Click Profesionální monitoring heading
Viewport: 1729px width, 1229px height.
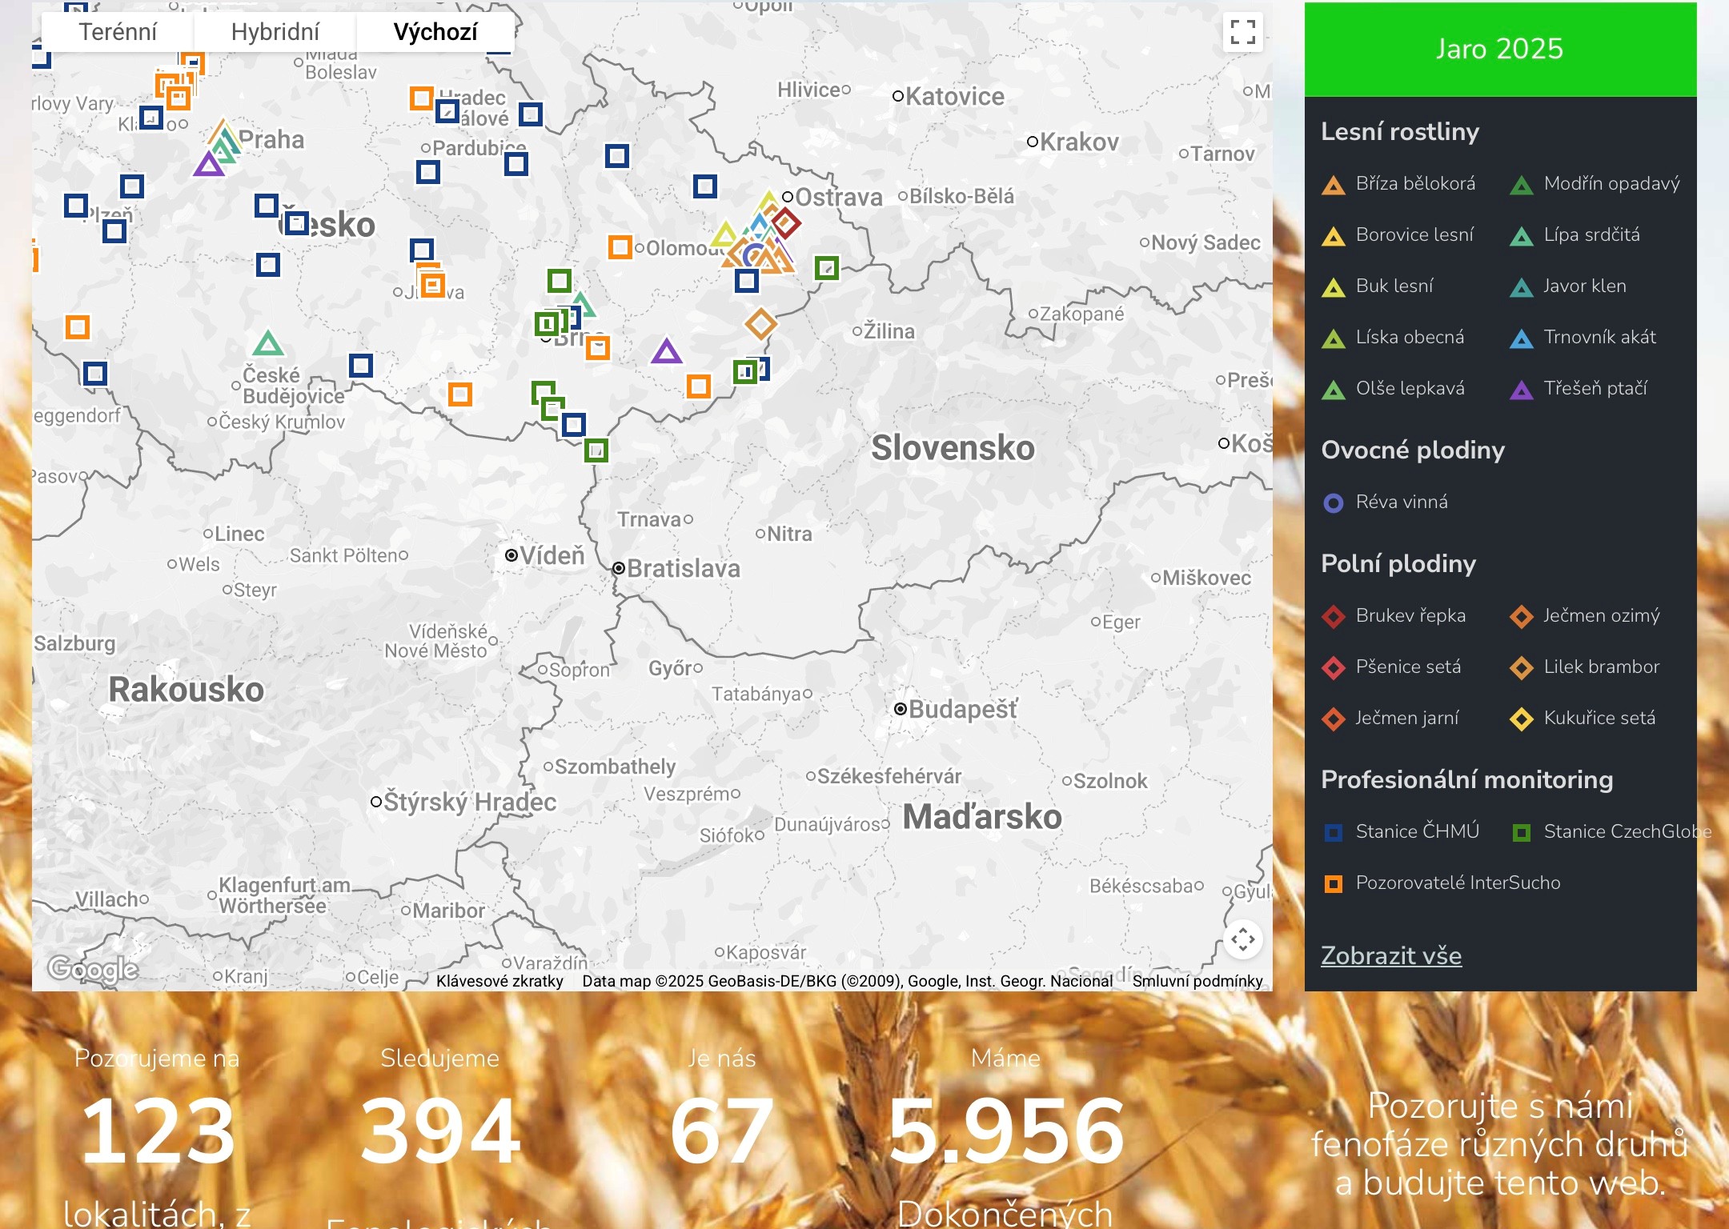tap(1466, 780)
